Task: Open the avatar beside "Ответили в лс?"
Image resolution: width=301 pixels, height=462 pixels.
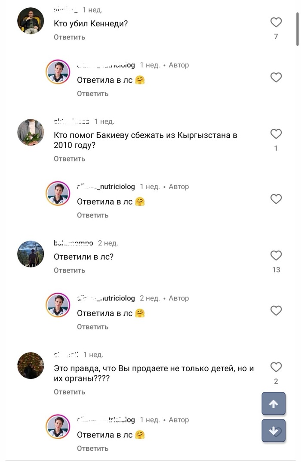Action: pos(31,254)
